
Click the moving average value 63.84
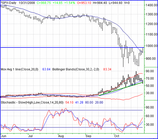pyautogui.click(x=46, y=69)
